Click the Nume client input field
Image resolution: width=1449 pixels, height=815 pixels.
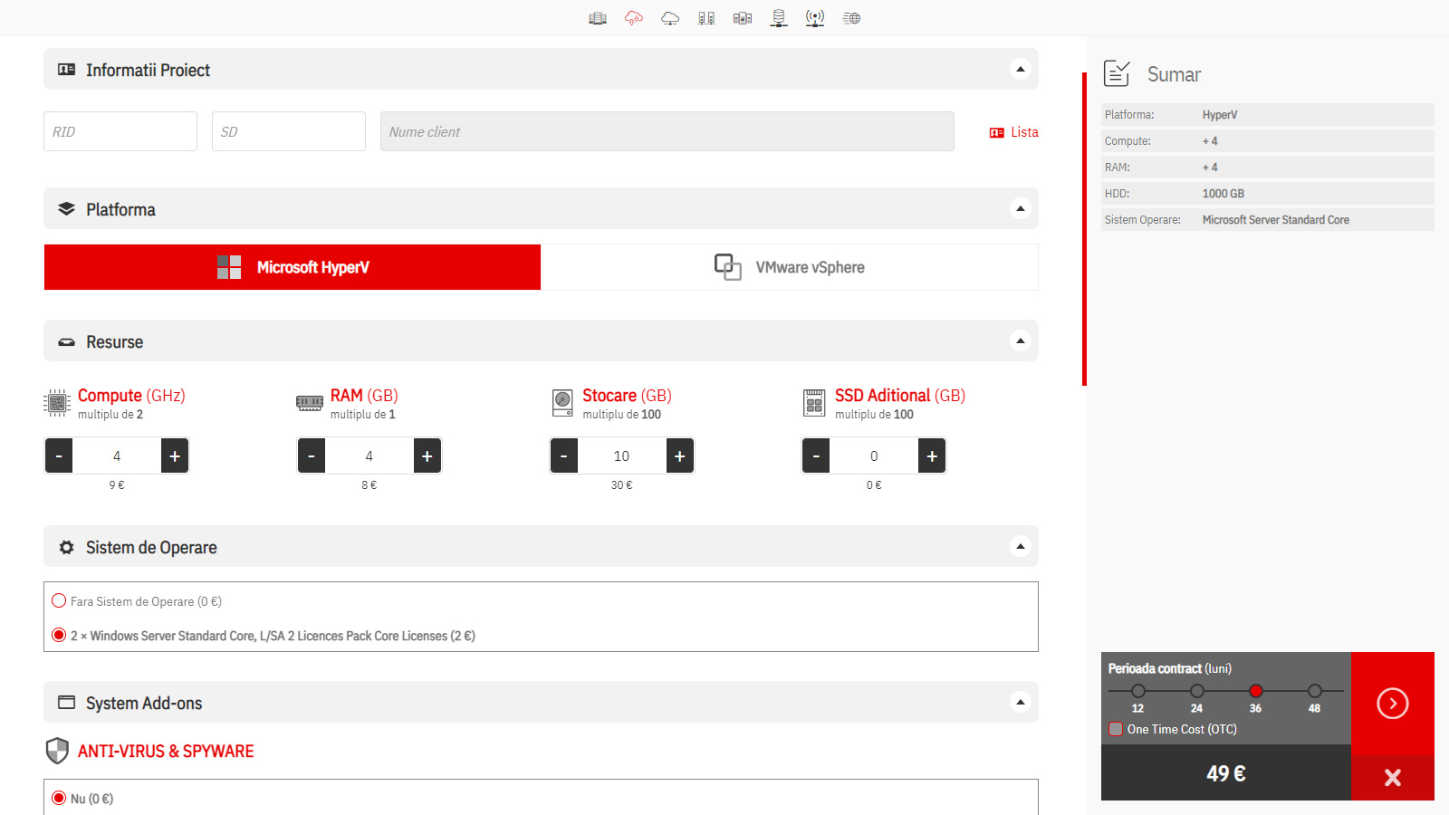(x=667, y=132)
